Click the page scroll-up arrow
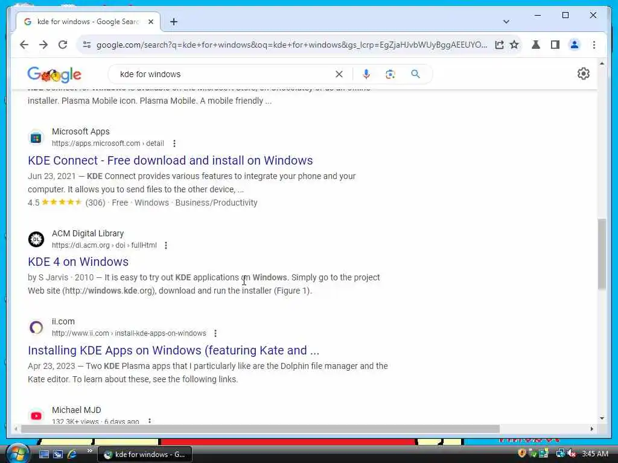The width and height of the screenshot is (618, 463). 602,63
